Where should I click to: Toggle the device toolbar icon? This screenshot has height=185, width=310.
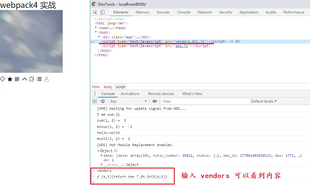(x=102, y=12)
